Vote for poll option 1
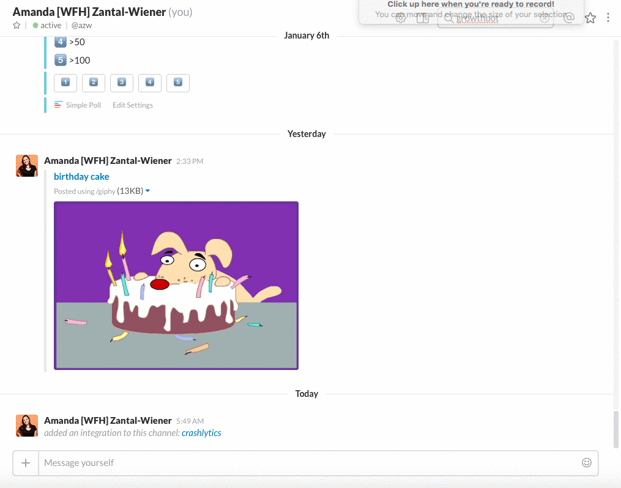The height and width of the screenshot is (488, 621). [x=66, y=83]
